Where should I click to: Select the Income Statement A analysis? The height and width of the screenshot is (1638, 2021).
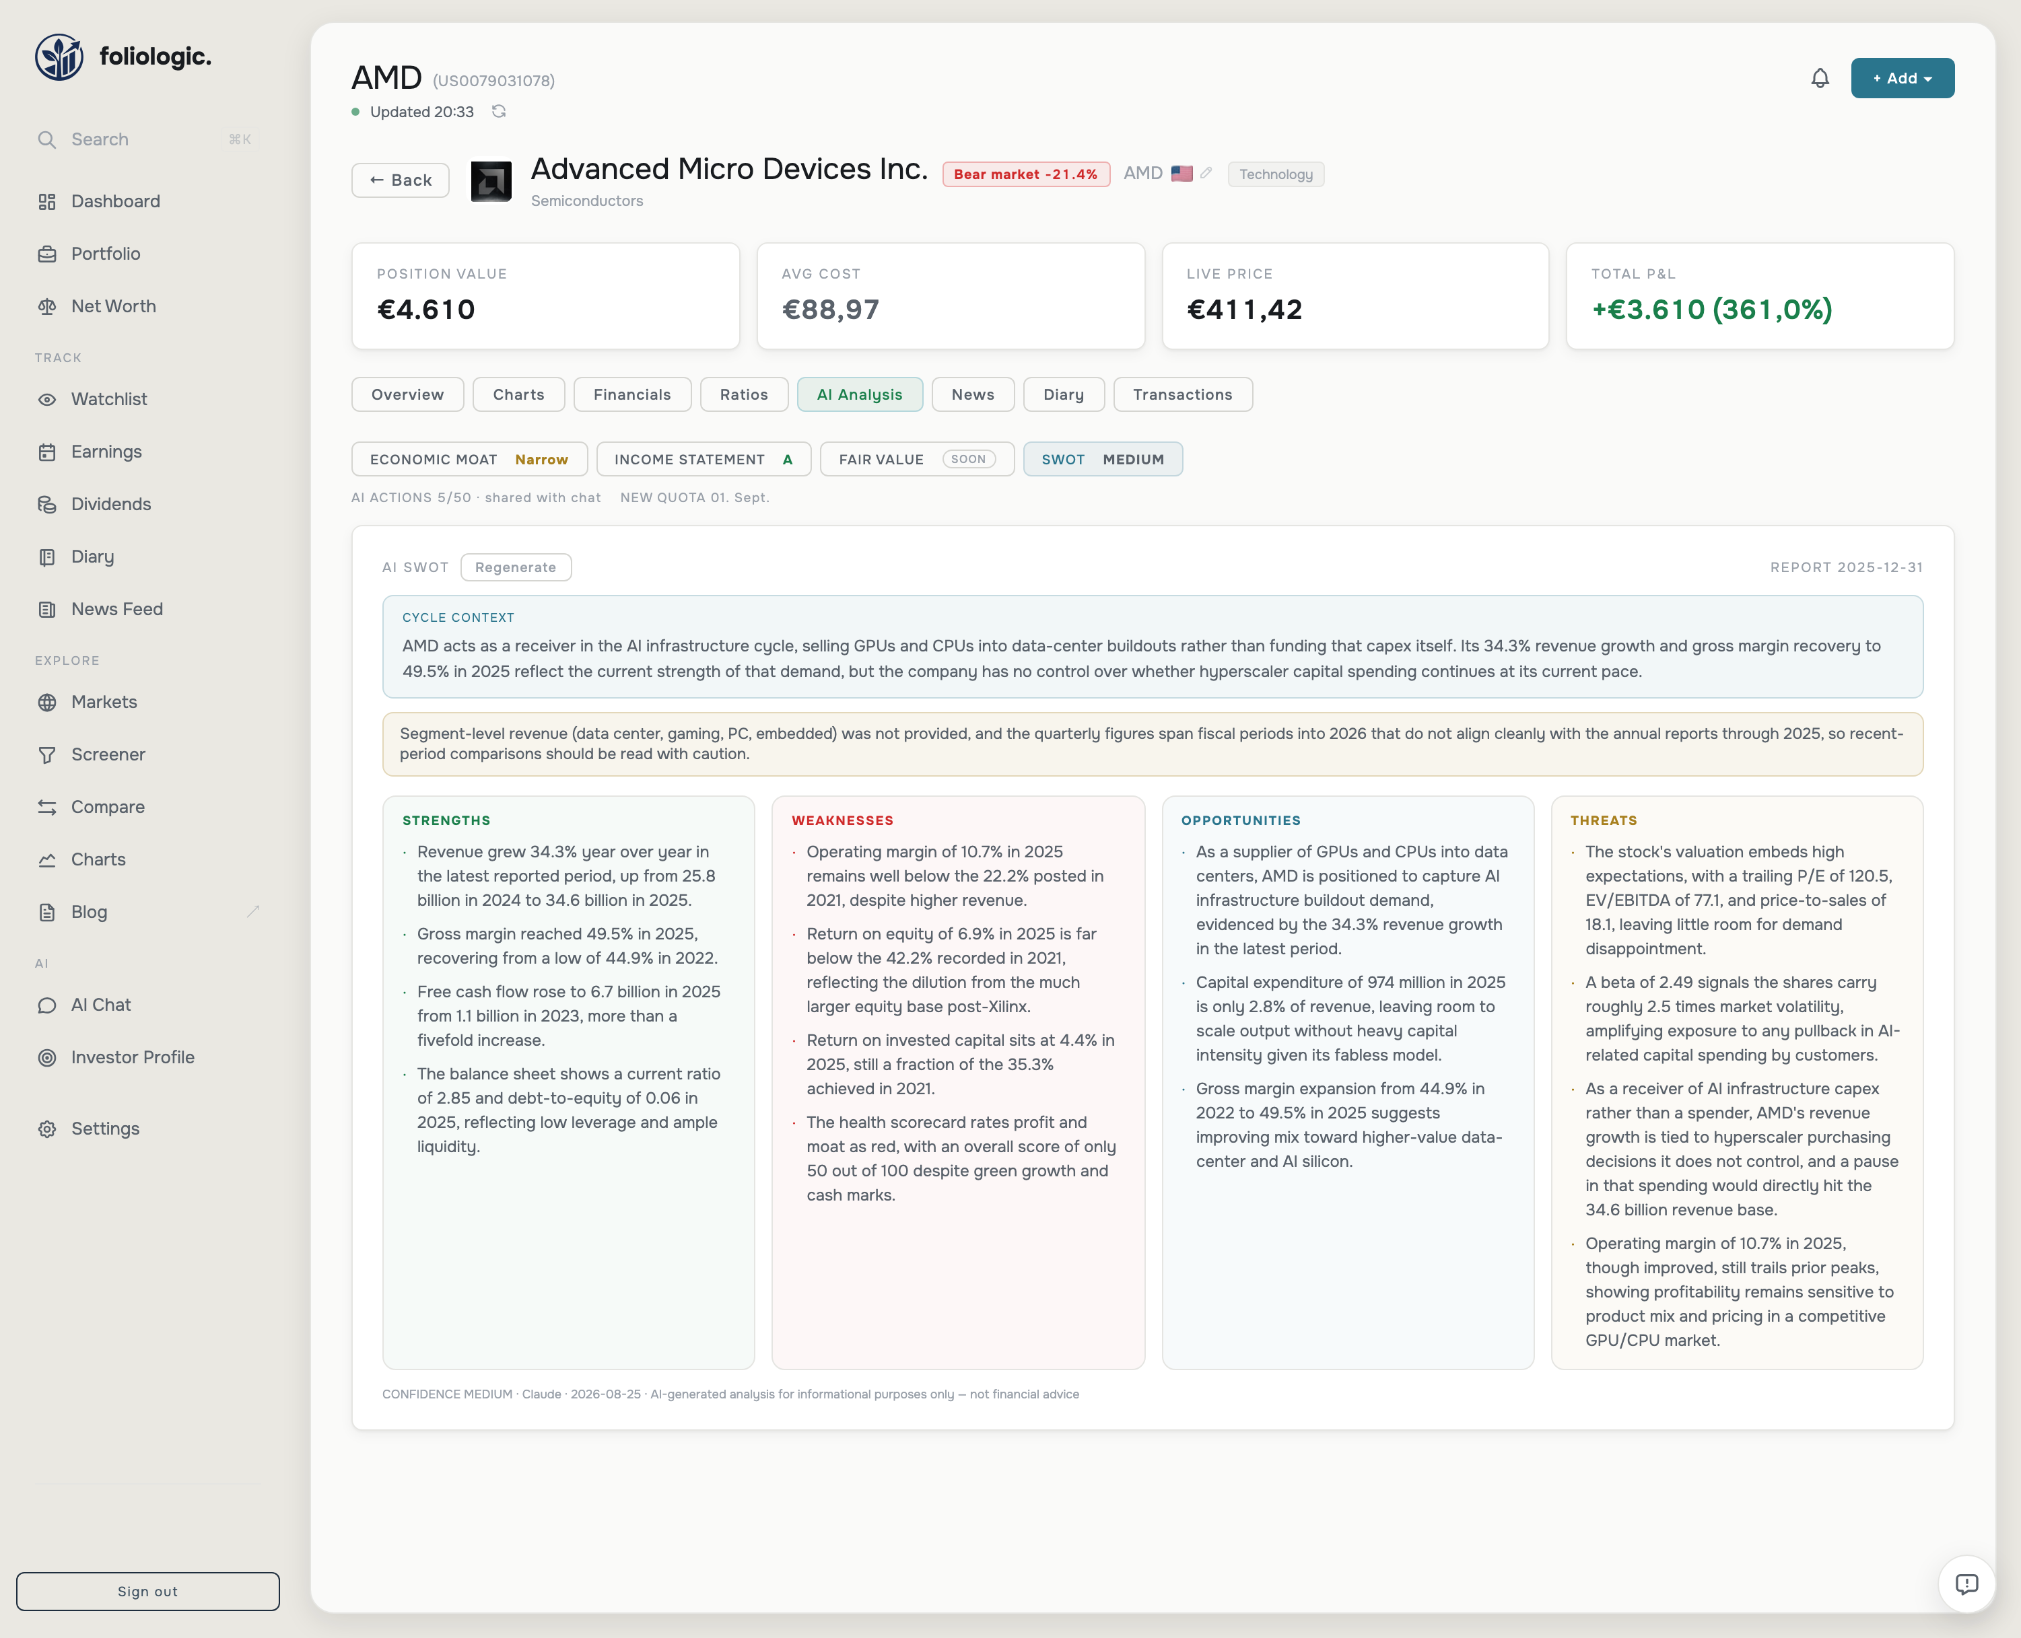tap(704, 460)
